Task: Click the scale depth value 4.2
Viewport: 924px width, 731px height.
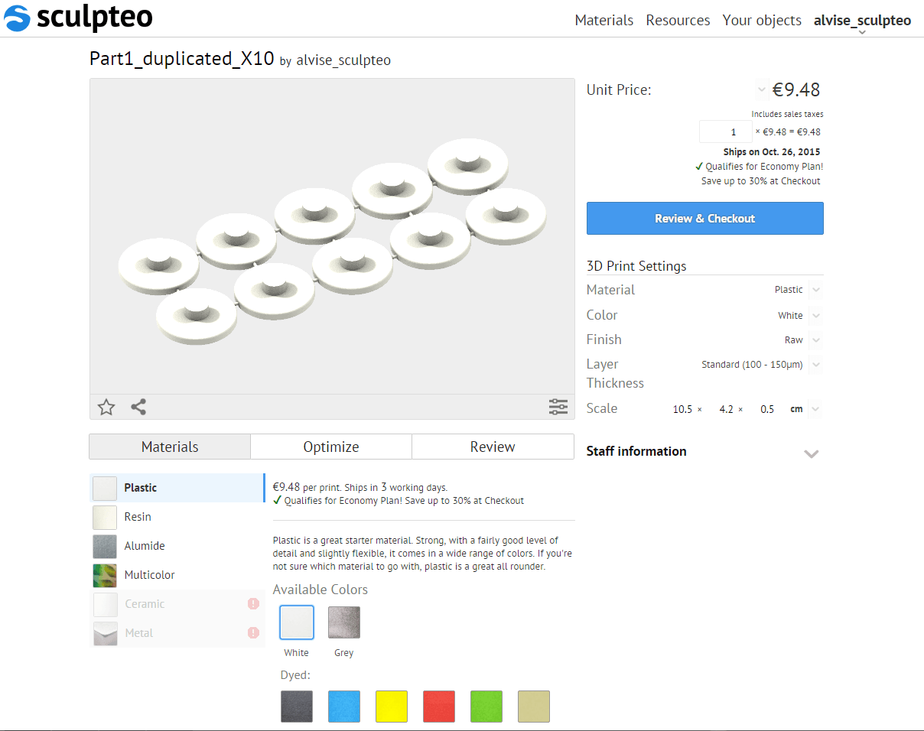Action: pos(726,409)
